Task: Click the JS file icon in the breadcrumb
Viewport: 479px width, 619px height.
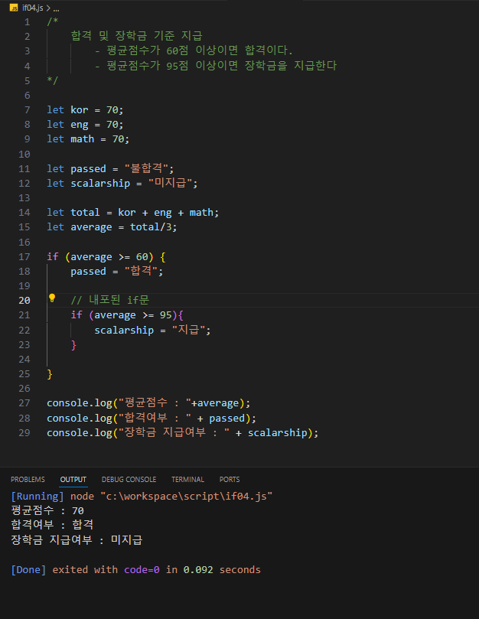Action: tap(14, 8)
